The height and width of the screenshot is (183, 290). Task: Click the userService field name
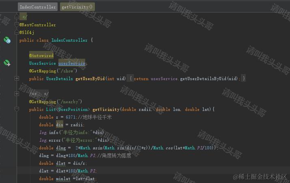click(x=72, y=63)
